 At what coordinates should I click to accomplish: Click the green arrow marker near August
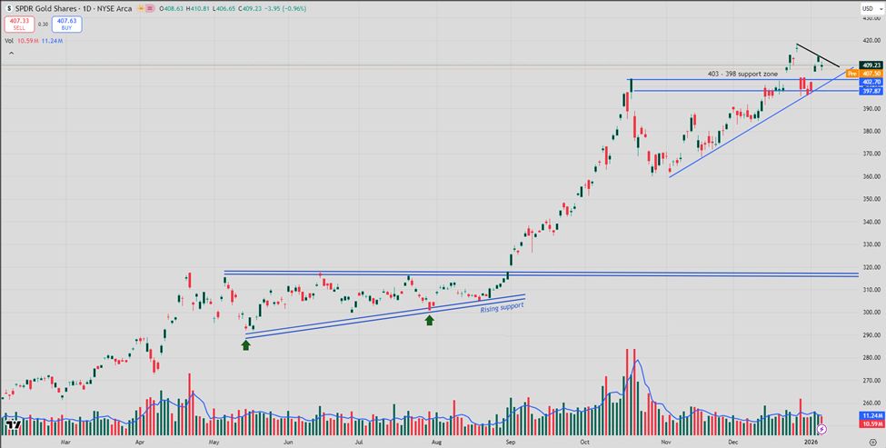[x=430, y=320]
